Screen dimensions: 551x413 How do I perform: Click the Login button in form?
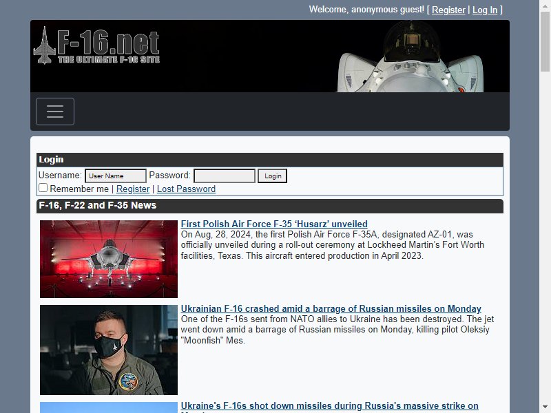[x=272, y=176]
